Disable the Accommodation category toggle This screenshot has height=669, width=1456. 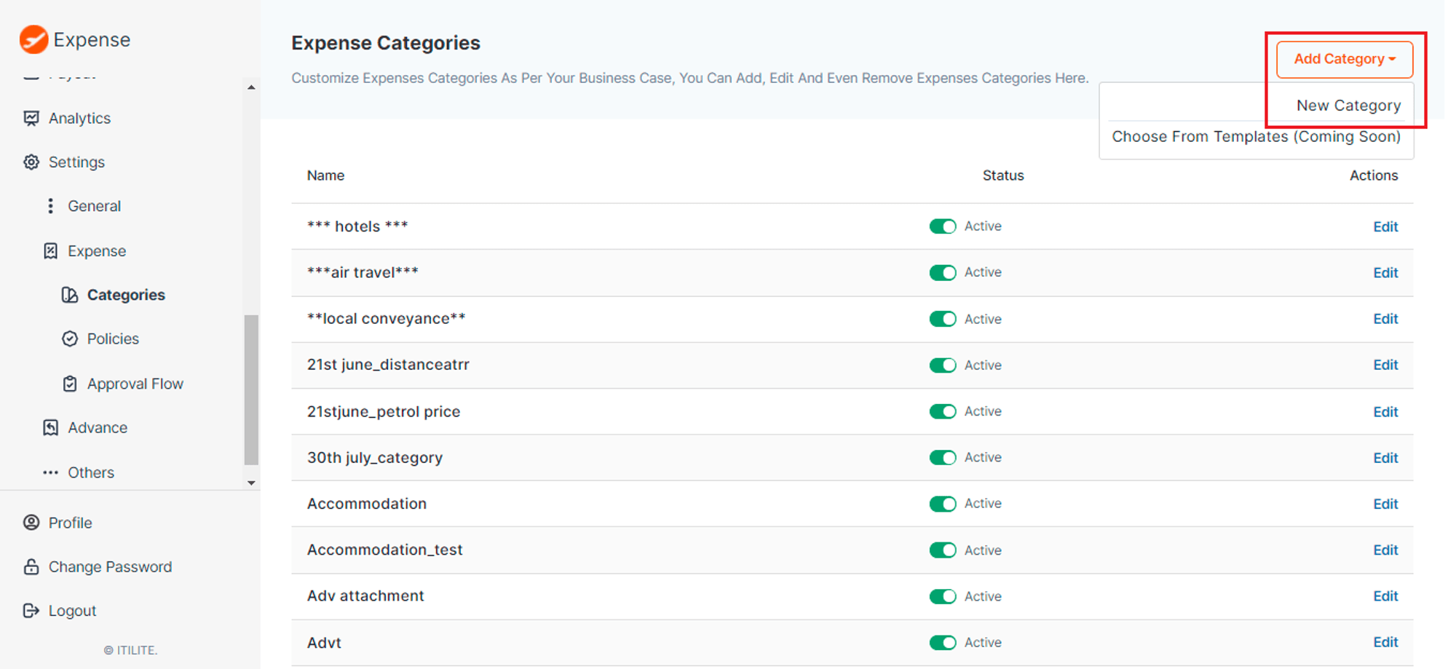[x=942, y=504]
